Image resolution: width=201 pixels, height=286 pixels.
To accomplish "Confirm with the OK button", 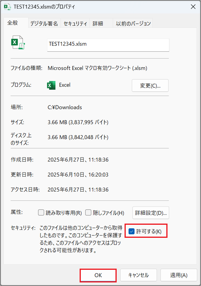I will pyautogui.click(x=98, y=275).
